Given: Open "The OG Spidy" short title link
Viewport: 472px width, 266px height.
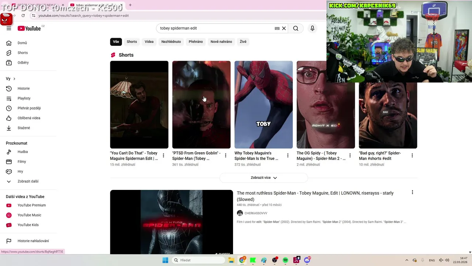Looking at the screenshot, I should pos(321,156).
